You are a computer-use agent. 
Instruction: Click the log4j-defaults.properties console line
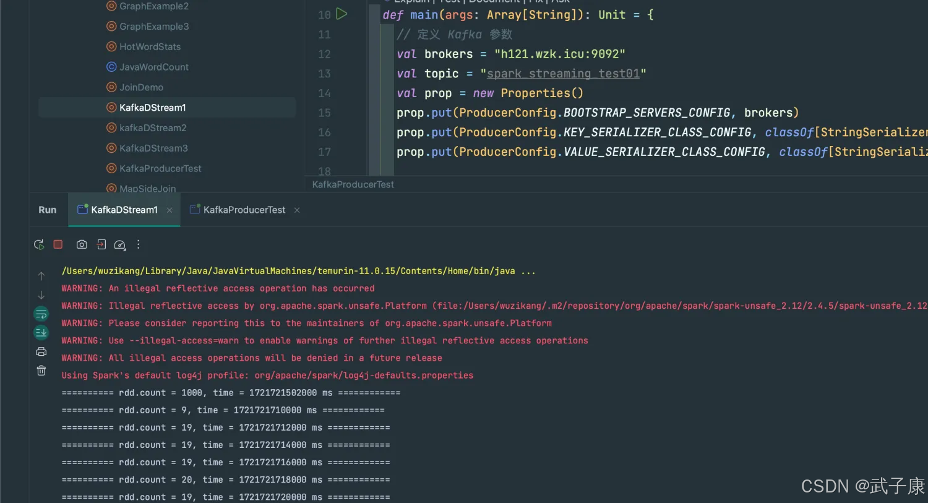[267, 376]
